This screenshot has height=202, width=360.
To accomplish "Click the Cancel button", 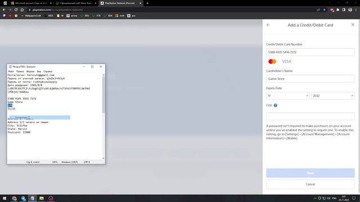I will pos(310,184).
